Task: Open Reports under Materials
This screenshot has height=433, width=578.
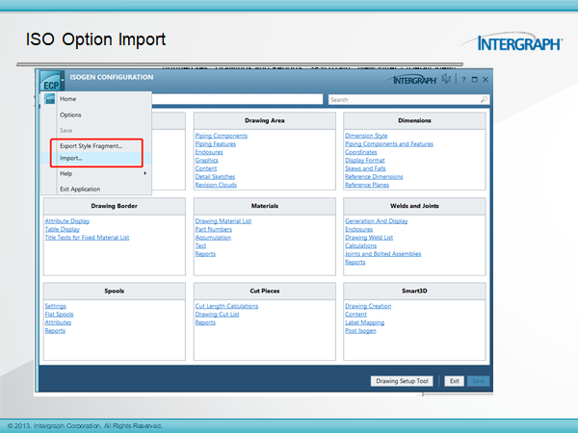Action: tap(205, 254)
